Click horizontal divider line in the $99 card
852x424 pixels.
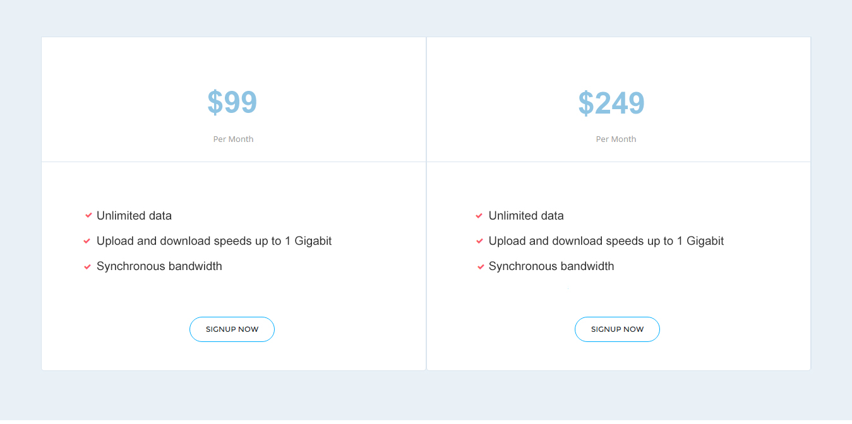coord(234,162)
